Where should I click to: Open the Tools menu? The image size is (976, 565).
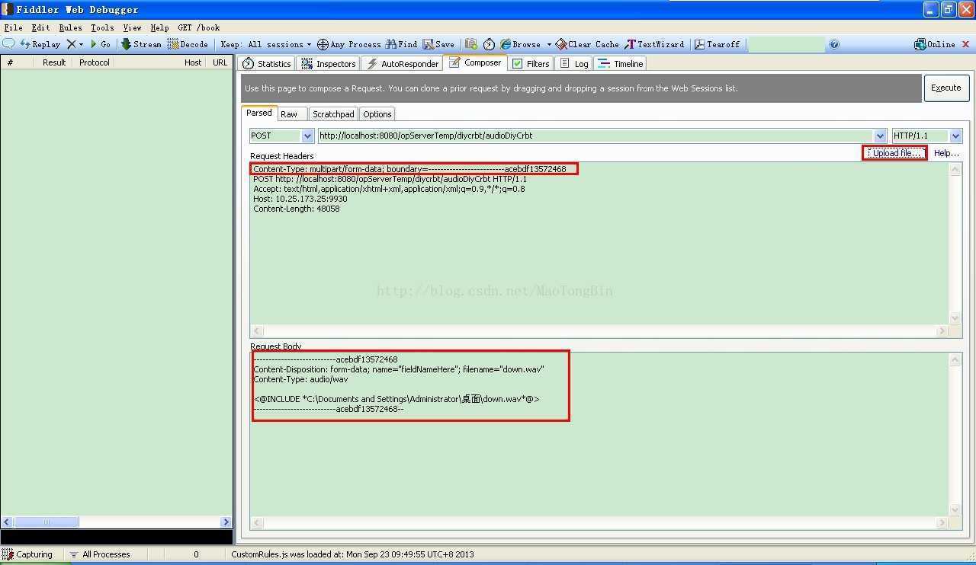coord(102,27)
